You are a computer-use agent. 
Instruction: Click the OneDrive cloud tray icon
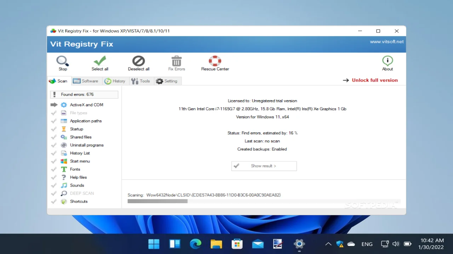[x=351, y=244]
